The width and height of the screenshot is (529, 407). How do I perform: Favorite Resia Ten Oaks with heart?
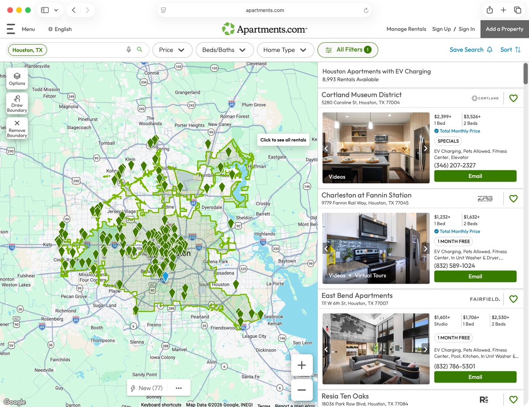[x=513, y=400]
